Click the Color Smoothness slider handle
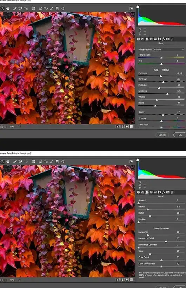The image size is (186, 288). tap(161, 267)
